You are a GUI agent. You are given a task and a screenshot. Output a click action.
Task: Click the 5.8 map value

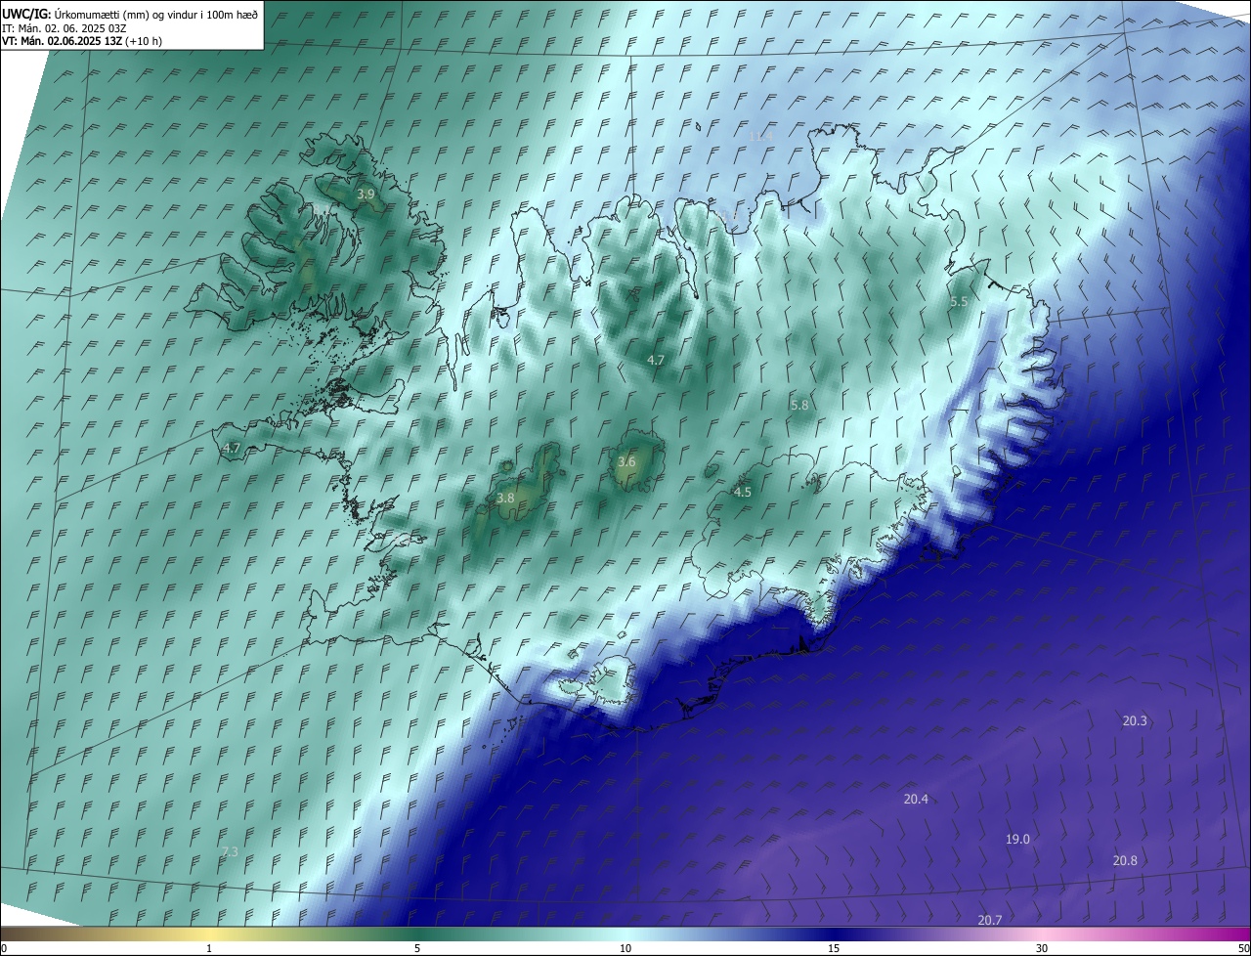pos(799,405)
